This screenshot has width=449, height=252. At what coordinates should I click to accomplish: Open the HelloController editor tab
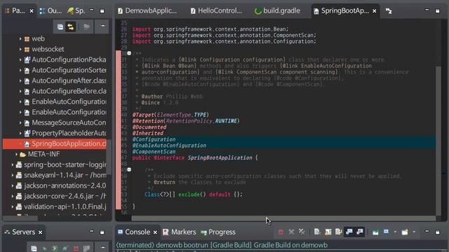[217, 11]
